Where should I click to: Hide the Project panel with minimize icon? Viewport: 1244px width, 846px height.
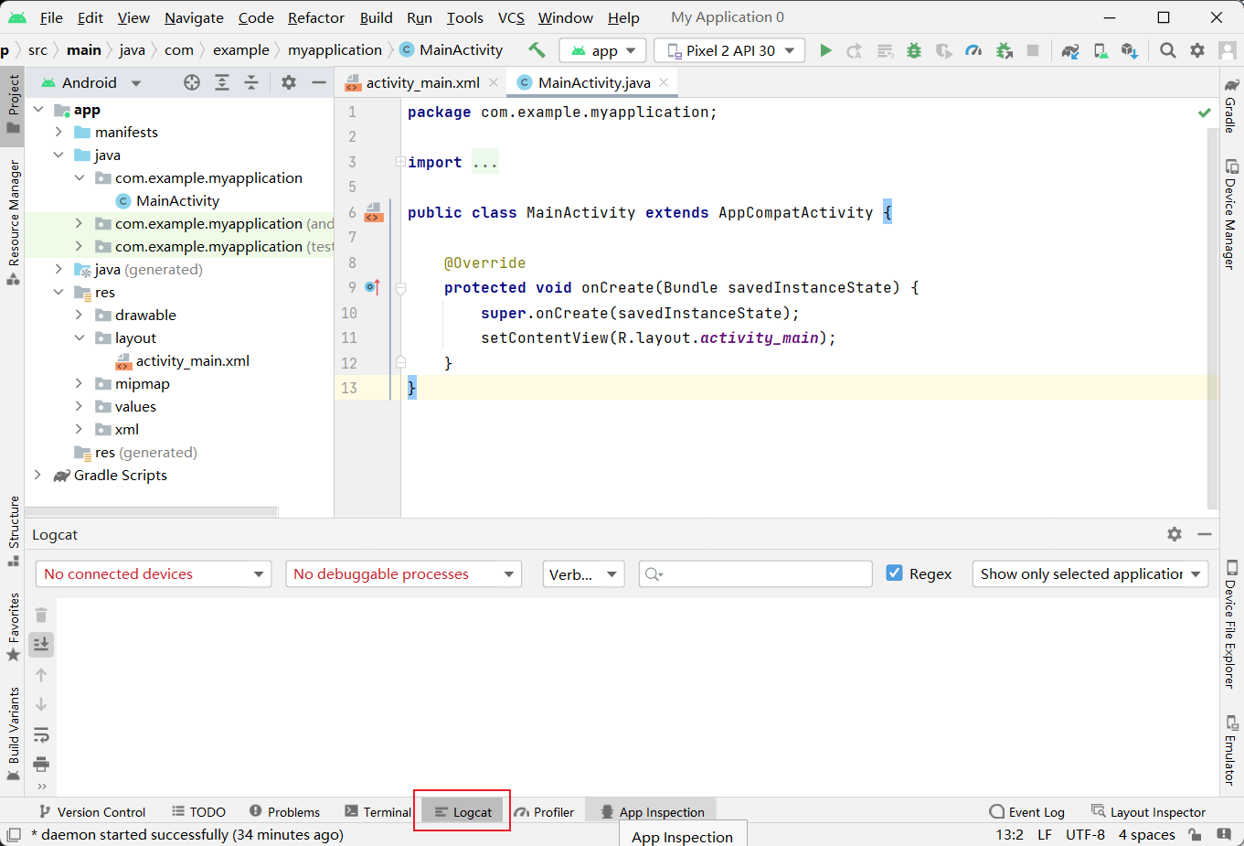pos(319,82)
